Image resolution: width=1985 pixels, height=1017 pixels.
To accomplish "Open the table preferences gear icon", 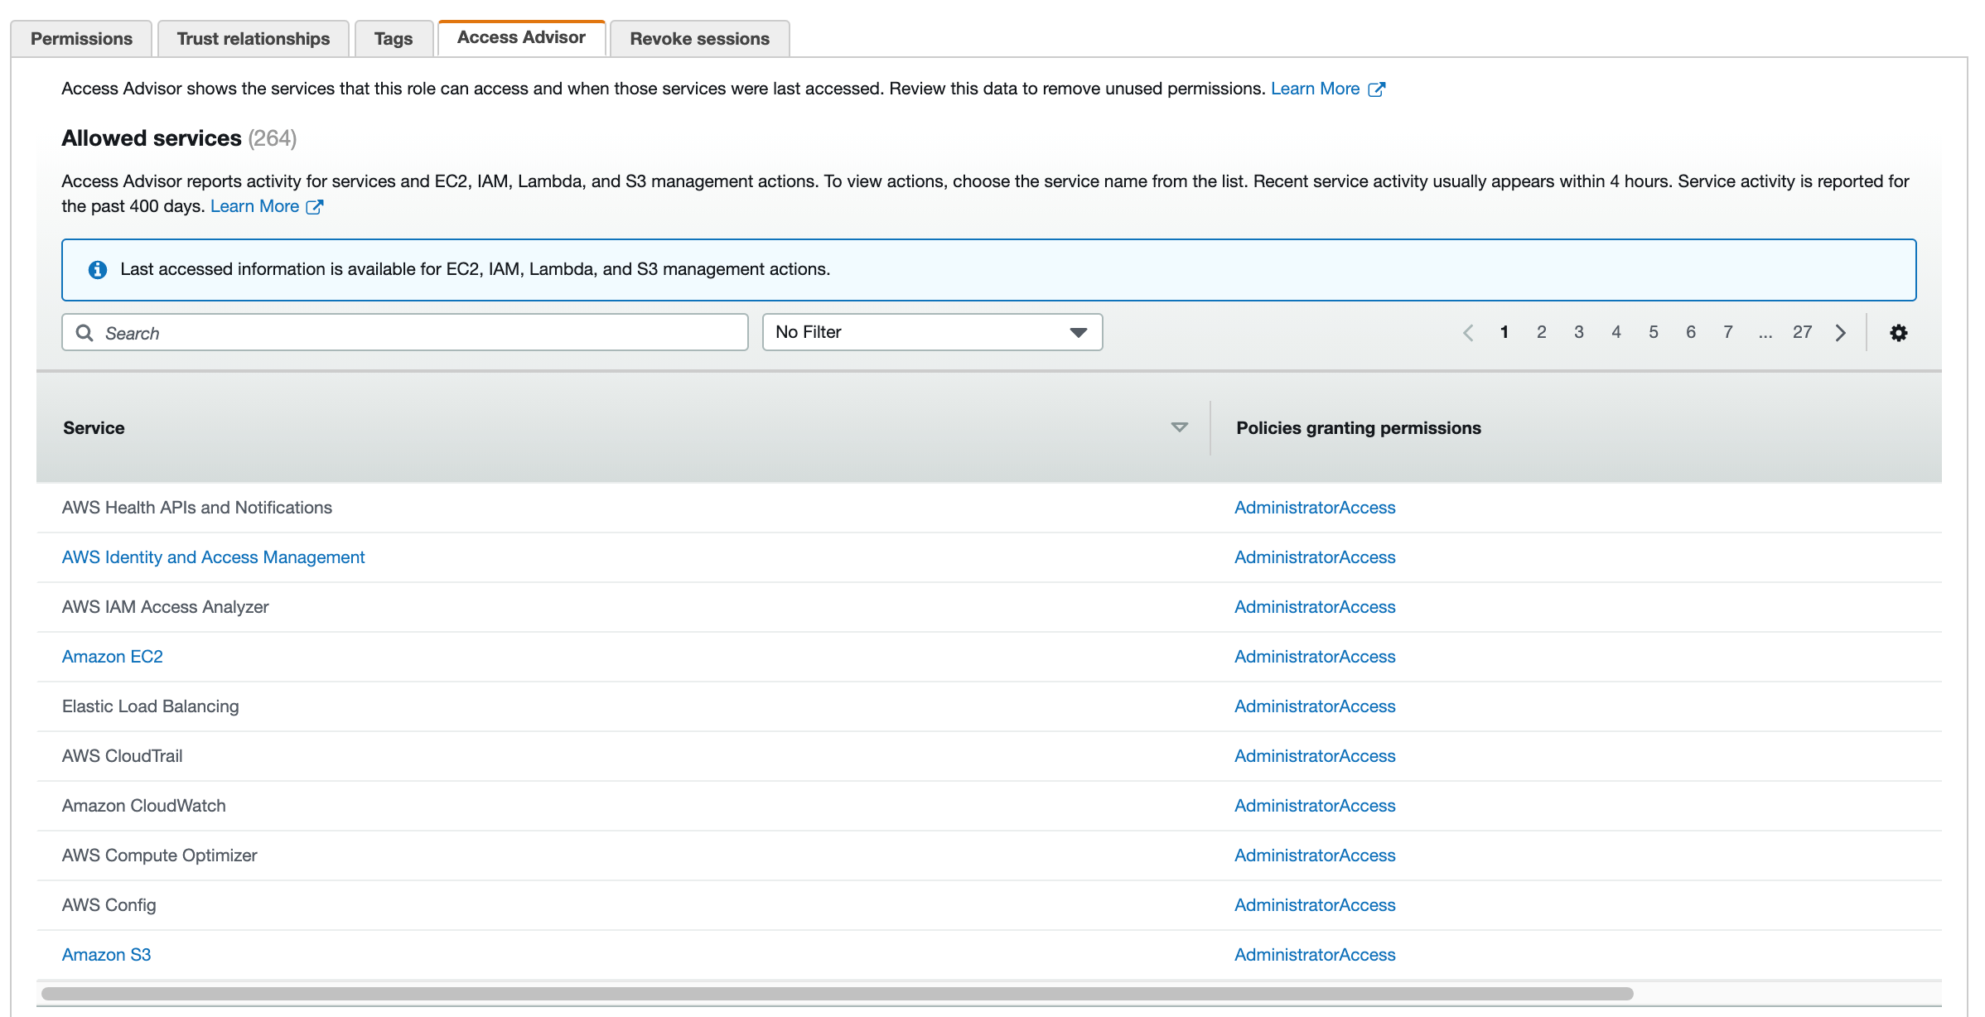I will (x=1898, y=332).
